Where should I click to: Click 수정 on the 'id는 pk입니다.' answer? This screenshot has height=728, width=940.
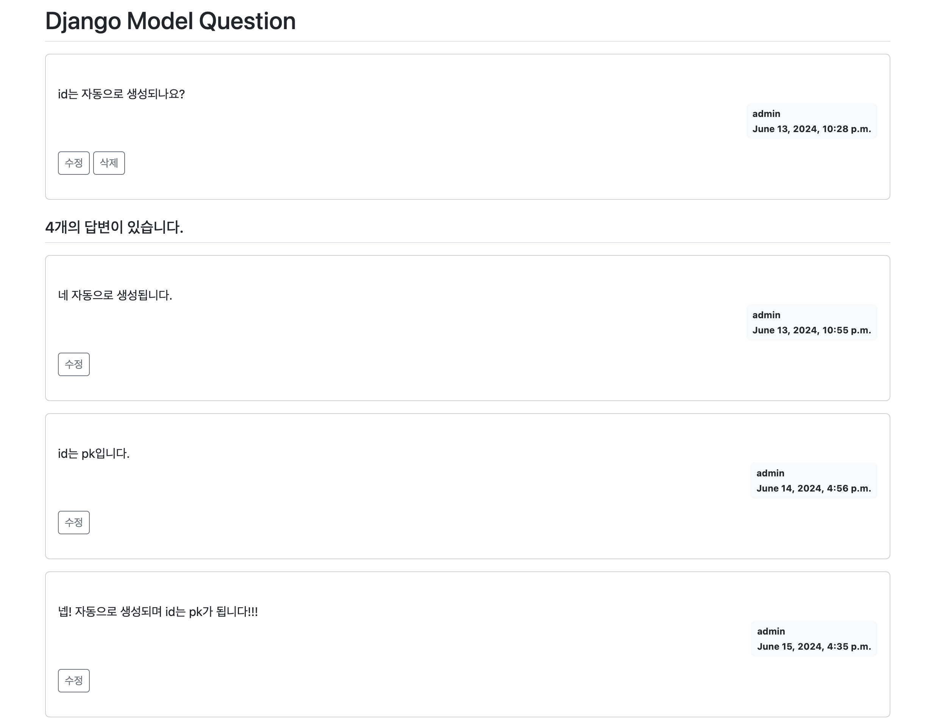click(x=73, y=523)
